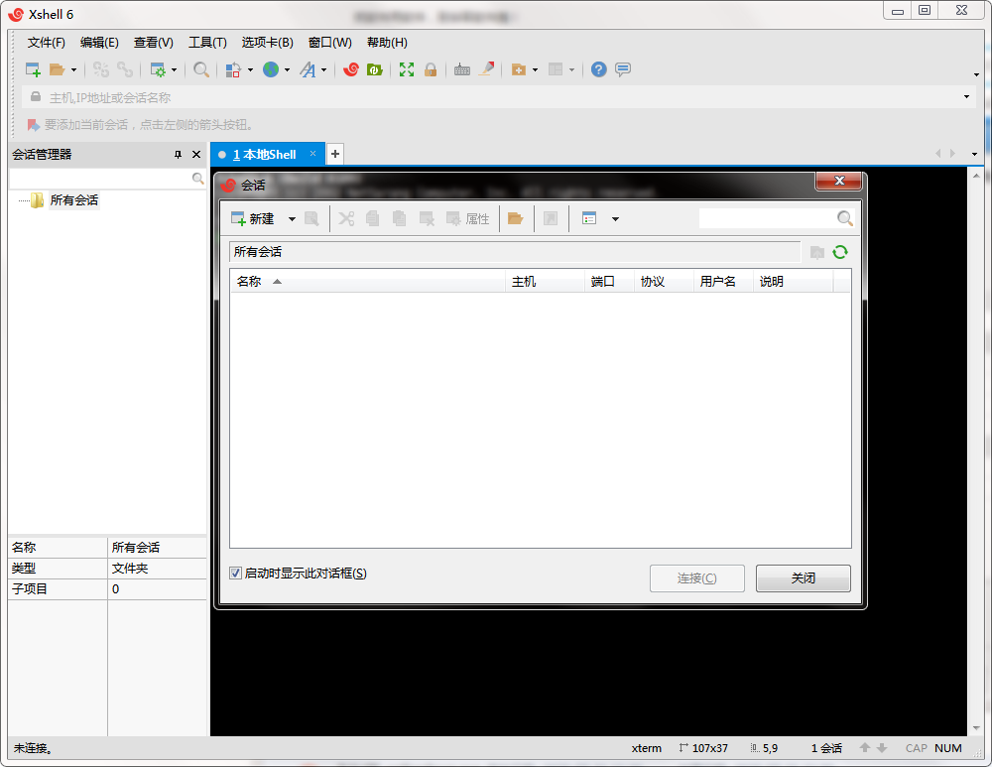Click the magnifier find icon in main toolbar

pyautogui.click(x=201, y=69)
